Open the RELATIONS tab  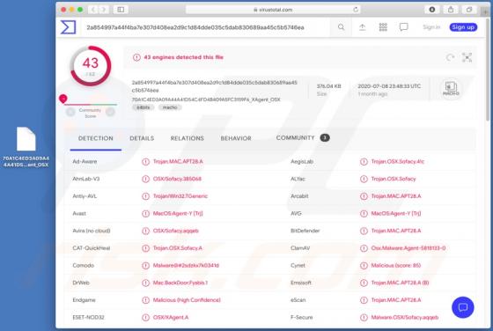tap(187, 138)
